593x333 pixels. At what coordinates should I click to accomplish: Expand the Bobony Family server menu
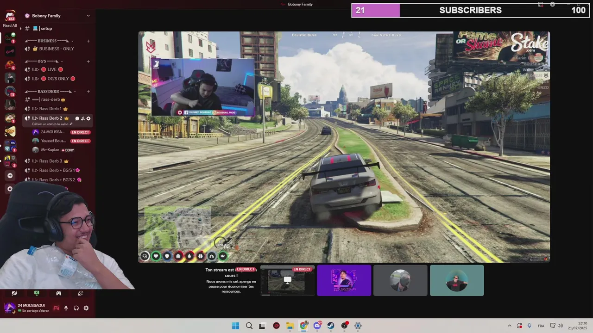pyautogui.click(x=58, y=16)
